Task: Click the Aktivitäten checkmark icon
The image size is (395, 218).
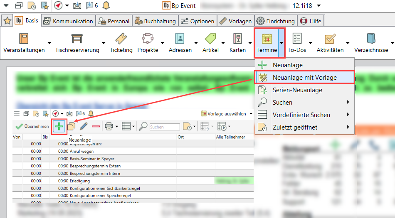Action: click(330, 39)
